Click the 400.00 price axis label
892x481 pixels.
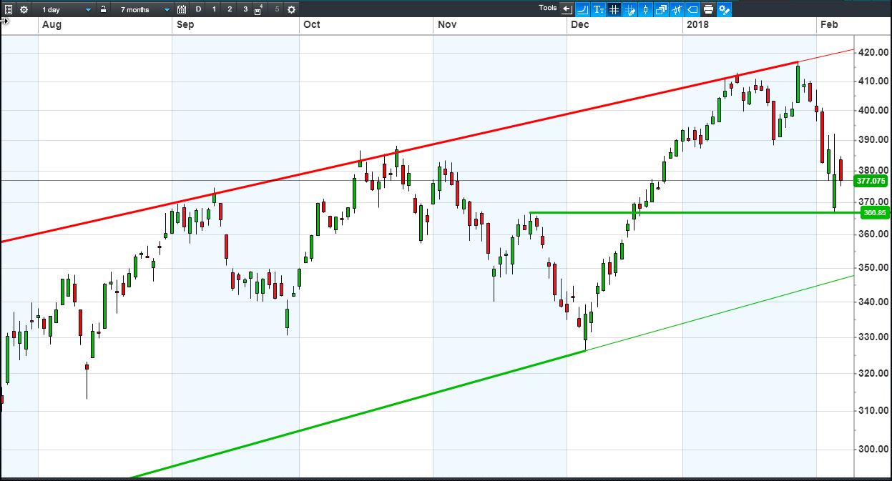click(873, 110)
